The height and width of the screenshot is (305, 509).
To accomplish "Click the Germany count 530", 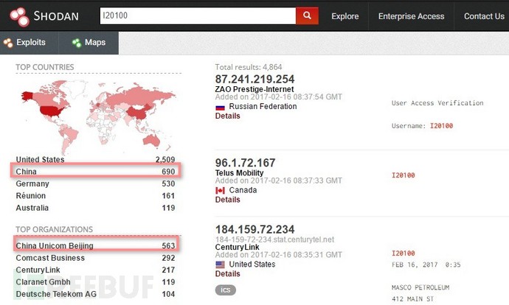I will (x=168, y=183).
